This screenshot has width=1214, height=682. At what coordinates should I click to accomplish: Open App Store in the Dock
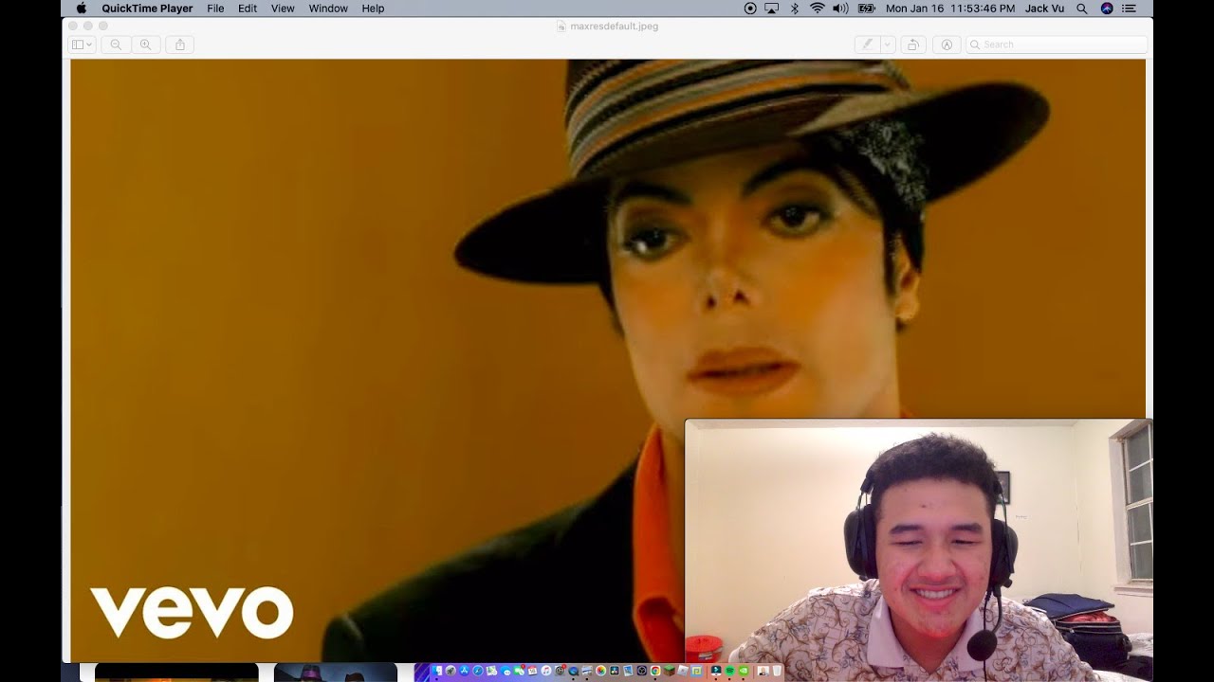click(464, 671)
